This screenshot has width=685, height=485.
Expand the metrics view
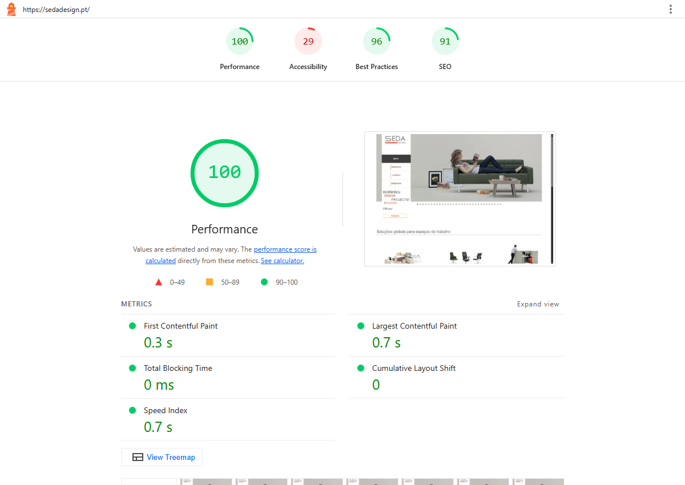pyautogui.click(x=538, y=304)
